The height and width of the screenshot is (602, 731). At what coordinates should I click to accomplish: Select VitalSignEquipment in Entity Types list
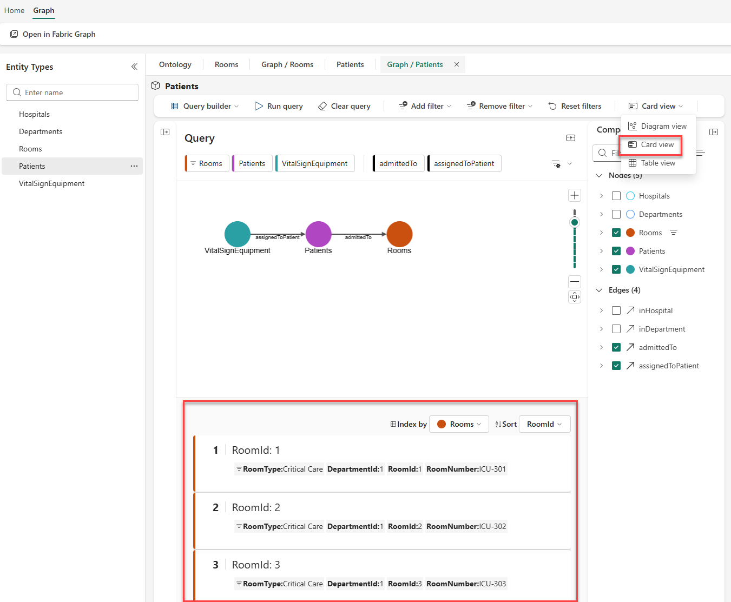[x=73, y=183]
